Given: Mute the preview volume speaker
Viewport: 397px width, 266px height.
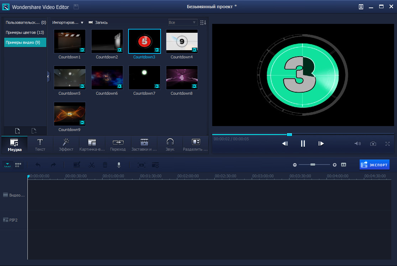Looking at the screenshot, I should tap(357, 144).
